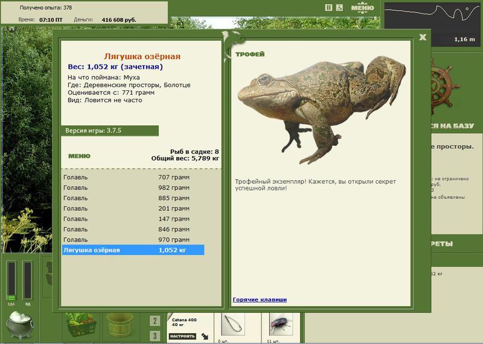
Task: Click the depth chart showing 1,16 m
Action: (432, 24)
